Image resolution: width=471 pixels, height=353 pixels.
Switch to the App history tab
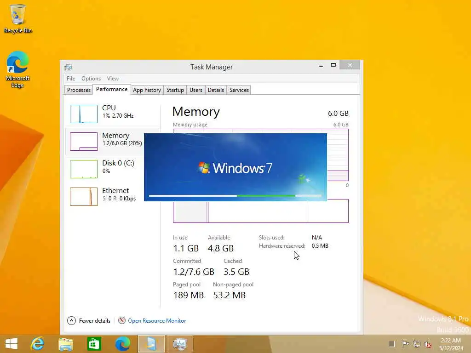click(x=147, y=90)
